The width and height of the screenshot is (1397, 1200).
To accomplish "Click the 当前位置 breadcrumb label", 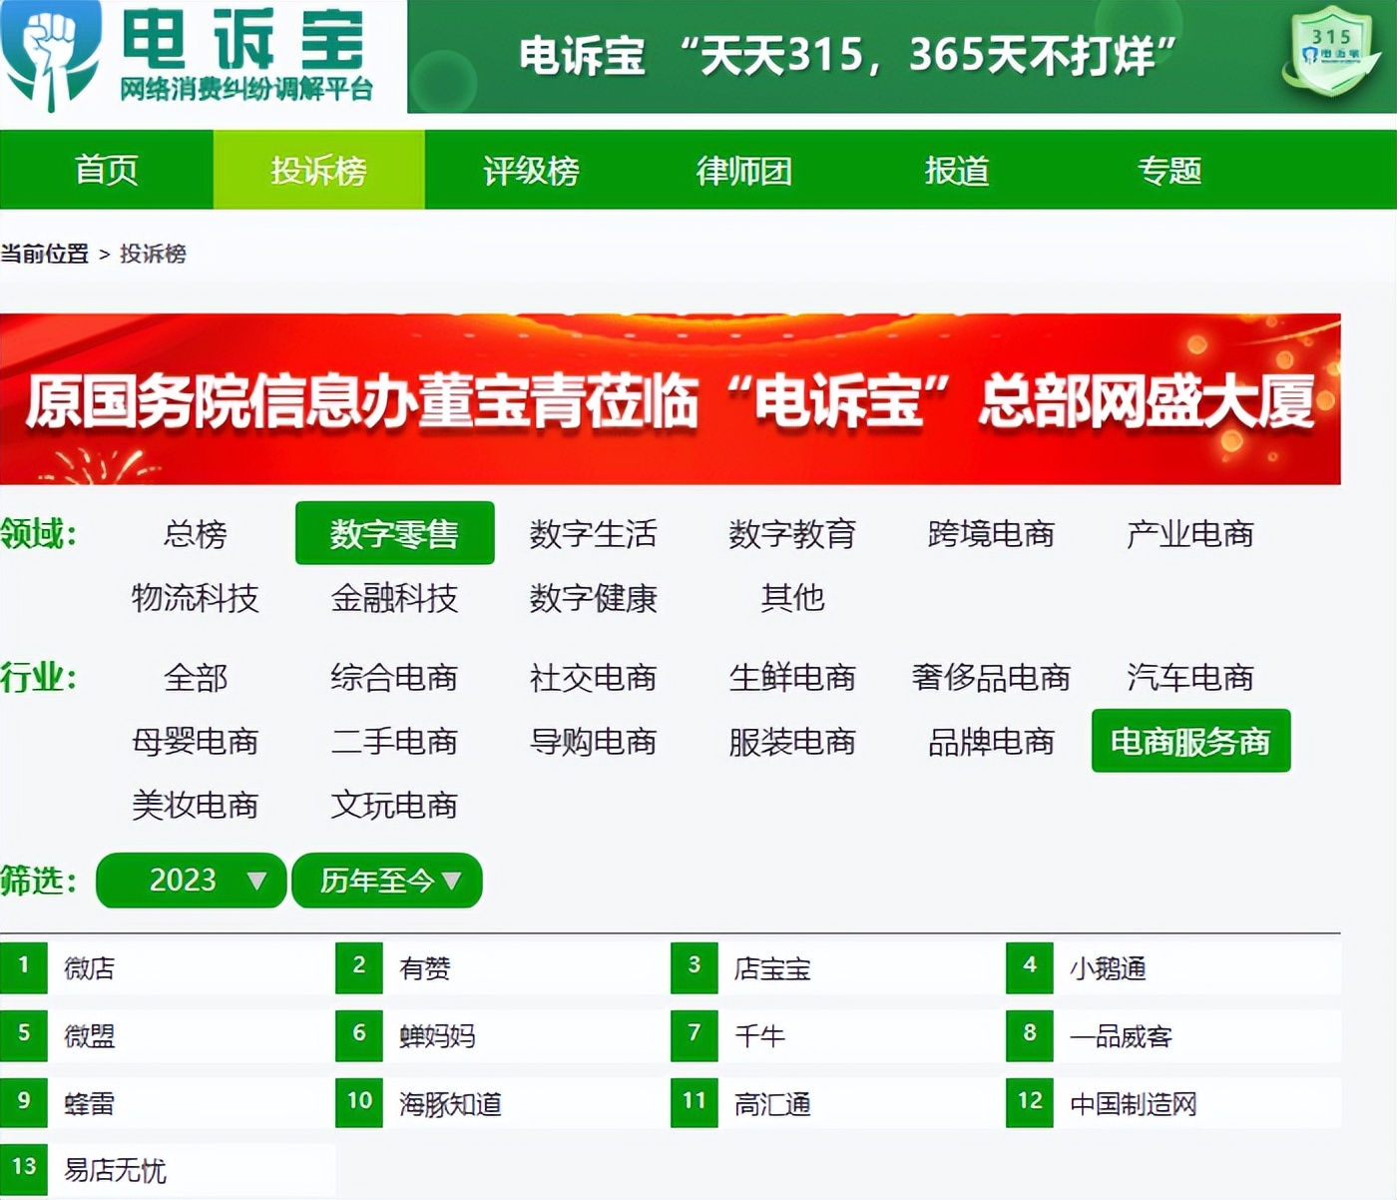I will (45, 254).
